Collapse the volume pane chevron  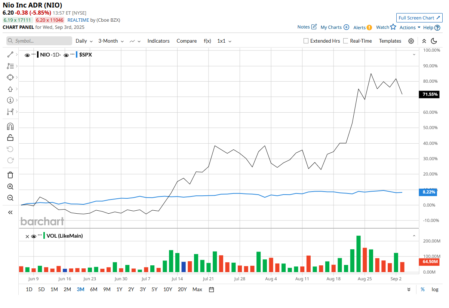414,236
